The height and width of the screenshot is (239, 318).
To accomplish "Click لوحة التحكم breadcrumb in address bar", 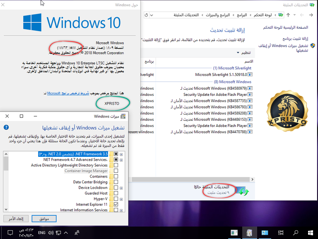I will (x=263, y=15).
